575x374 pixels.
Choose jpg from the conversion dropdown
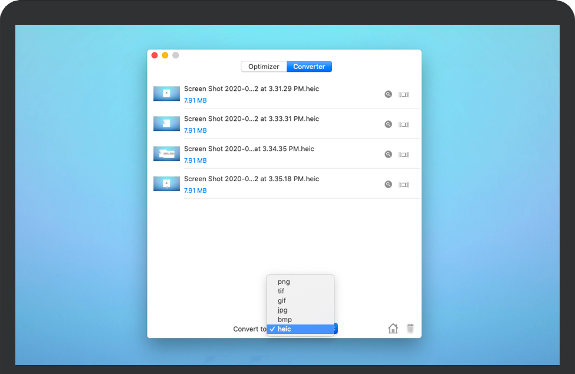click(x=282, y=310)
